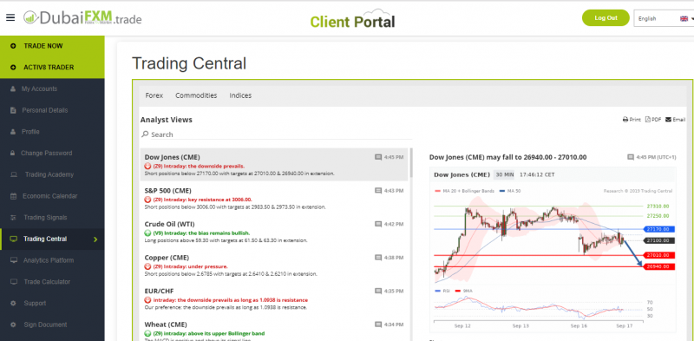This screenshot has height=341, width=694.
Task: Click into the Analyst Views search field
Action: coord(276,134)
